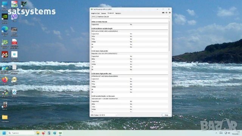Click the GPU-Z title bar app icon
The image size is (242, 136).
(92, 9)
